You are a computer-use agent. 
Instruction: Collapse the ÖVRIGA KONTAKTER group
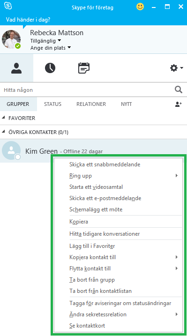pos(3,132)
